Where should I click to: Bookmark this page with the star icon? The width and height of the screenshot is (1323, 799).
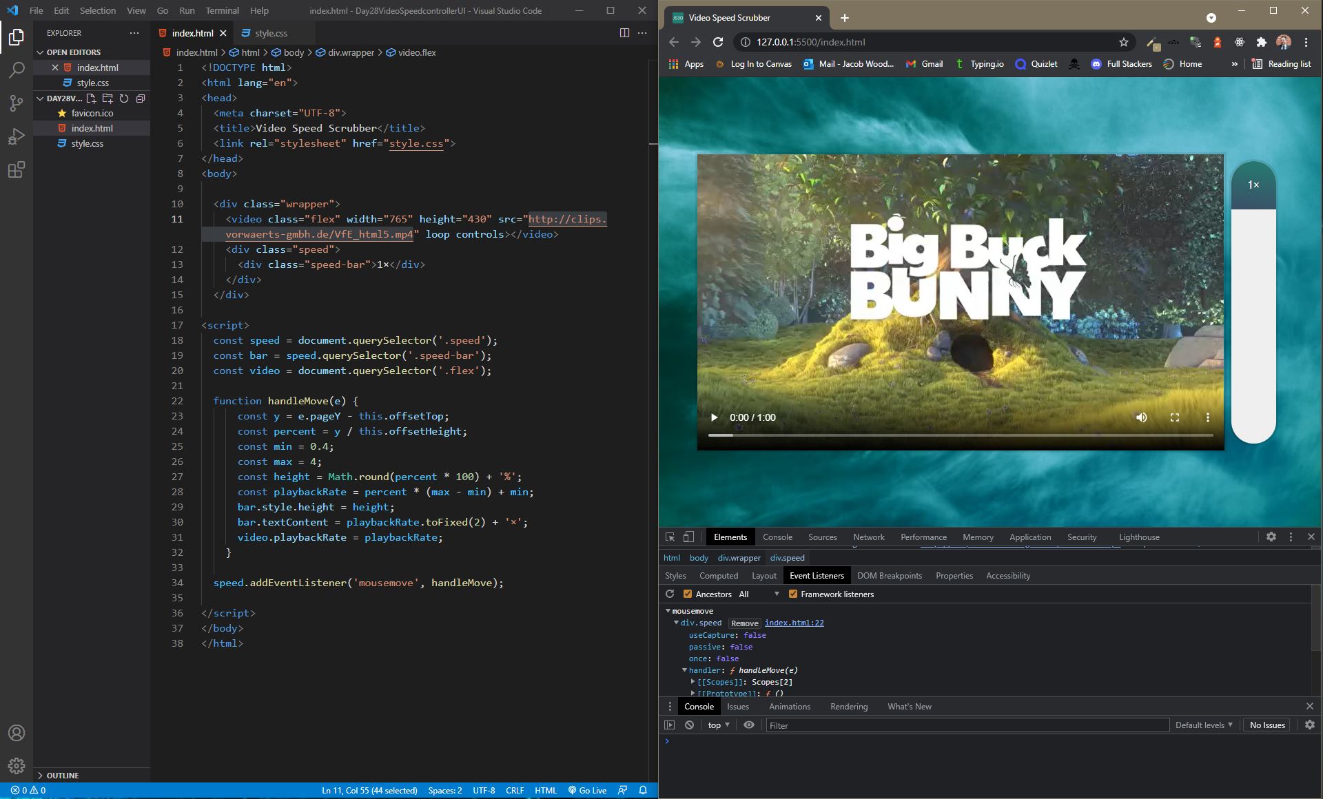1124,42
